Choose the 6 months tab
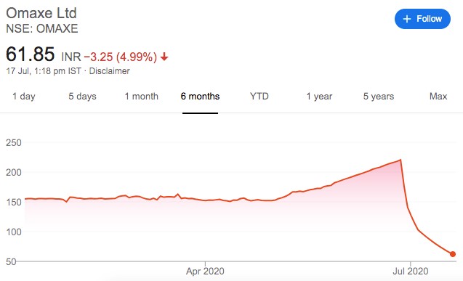 [200, 97]
